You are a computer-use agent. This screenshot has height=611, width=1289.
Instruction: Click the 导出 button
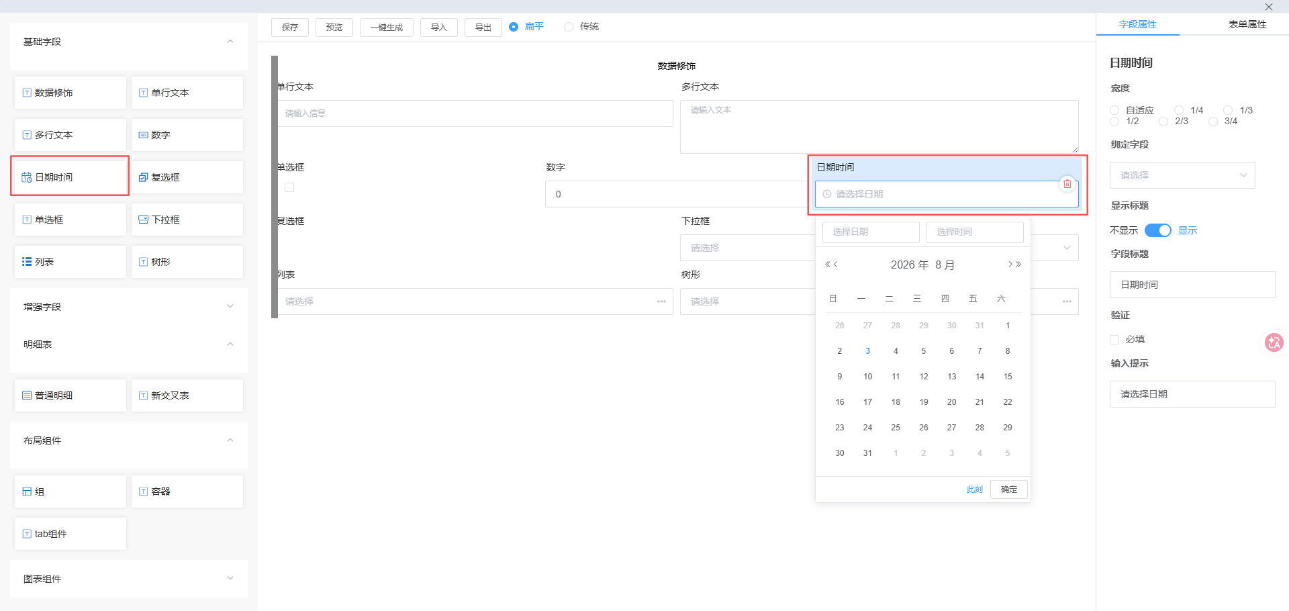point(483,28)
